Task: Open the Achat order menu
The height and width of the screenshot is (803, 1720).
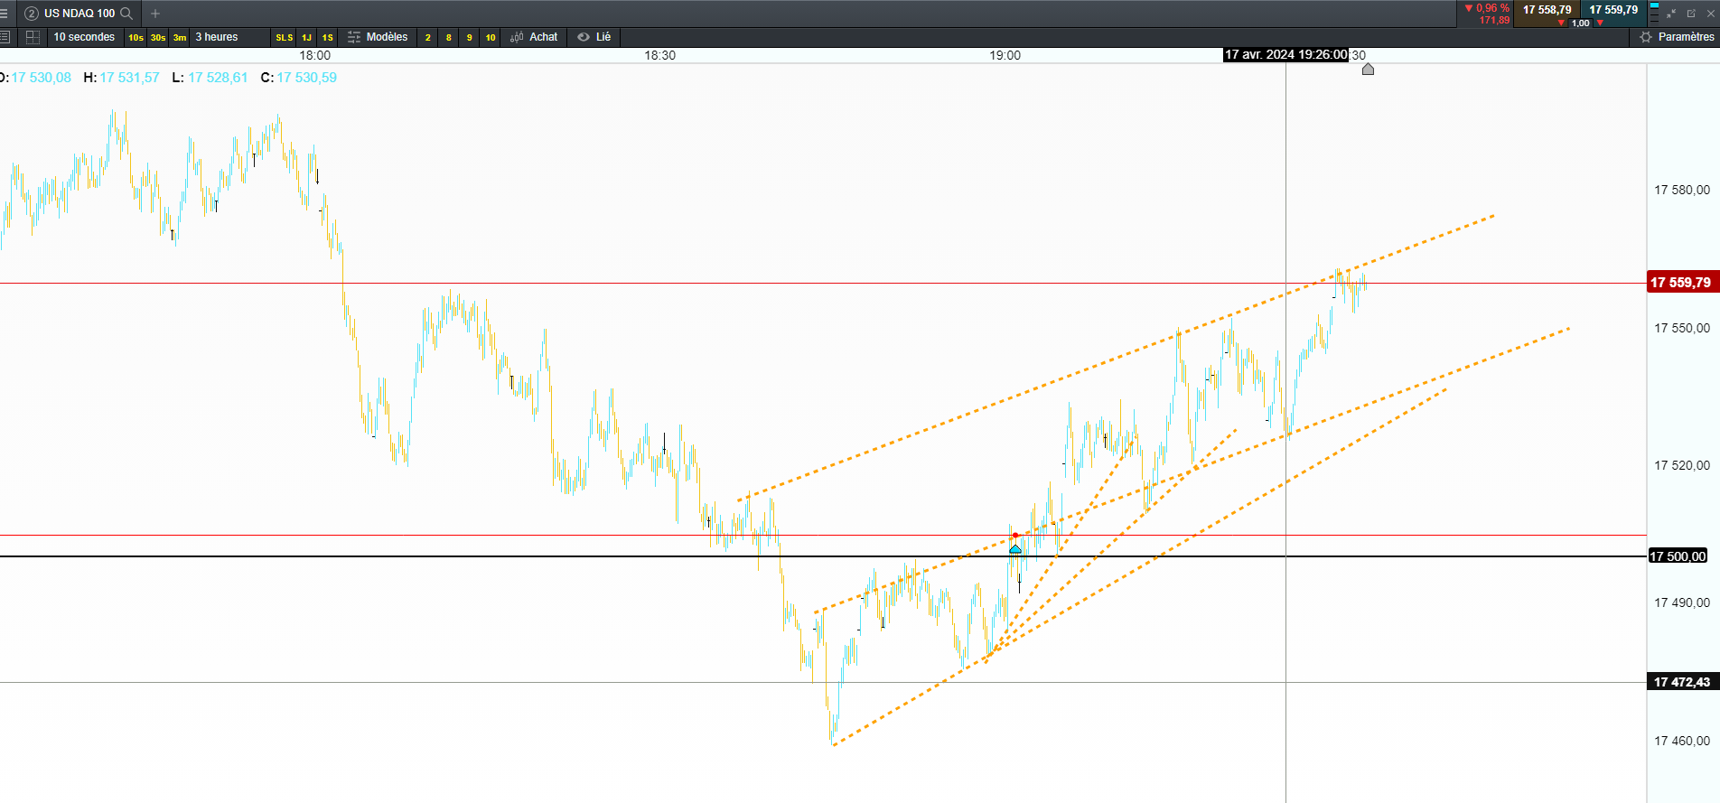Action: coord(534,37)
